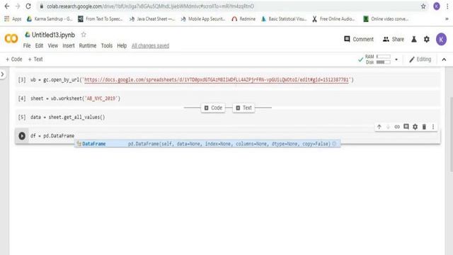Add a code cell from toolbar
The height and width of the screenshot is (255, 453).
[x=14, y=59]
